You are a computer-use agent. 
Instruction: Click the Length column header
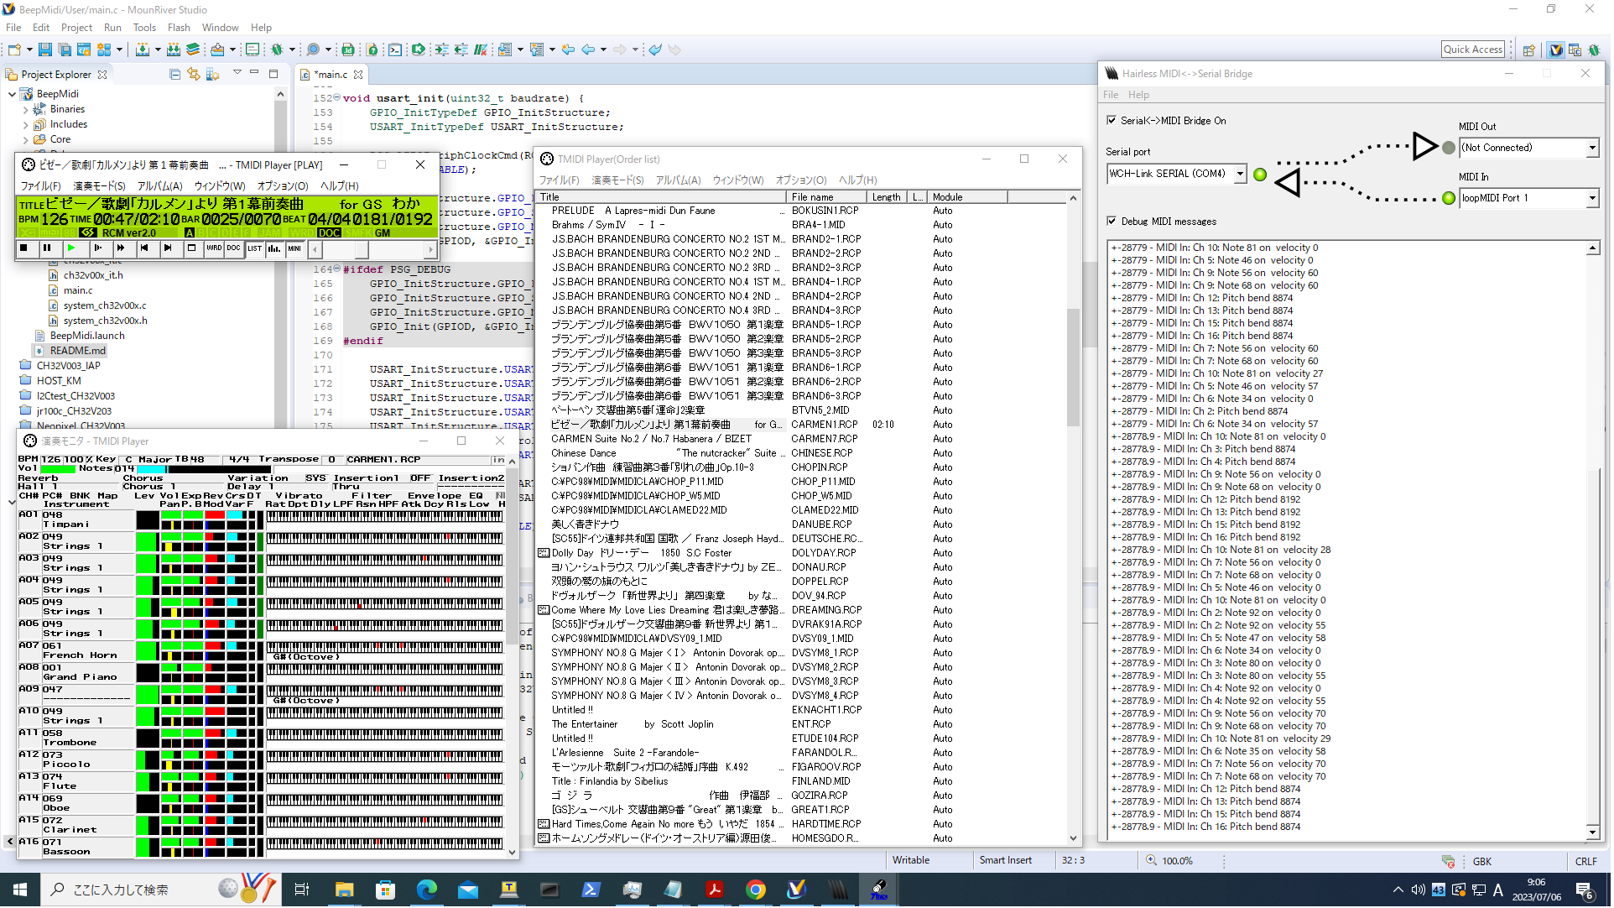pos(888,197)
